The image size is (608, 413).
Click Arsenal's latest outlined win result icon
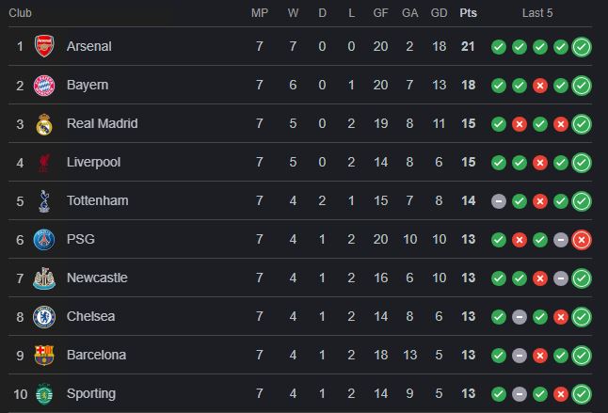pos(582,46)
